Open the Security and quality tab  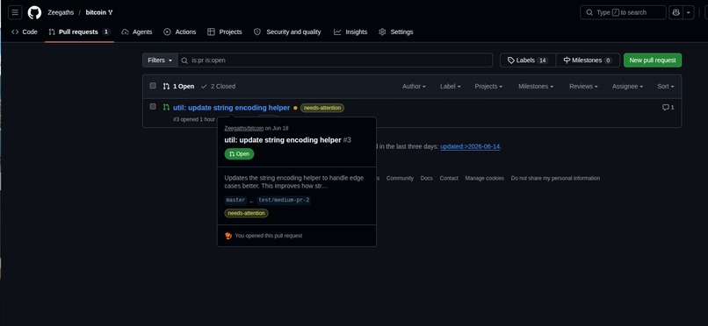tap(287, 32)
